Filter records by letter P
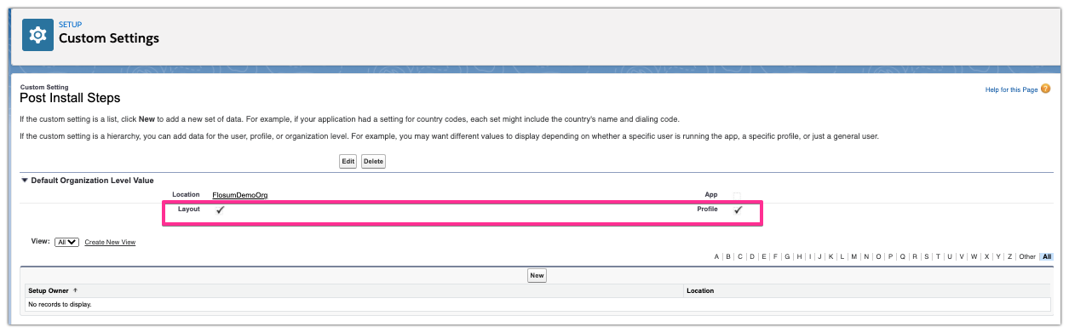 [890, 256]
